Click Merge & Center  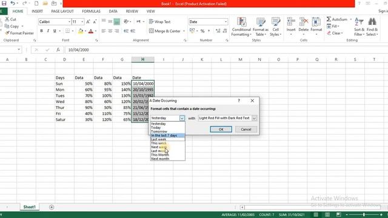165,31
